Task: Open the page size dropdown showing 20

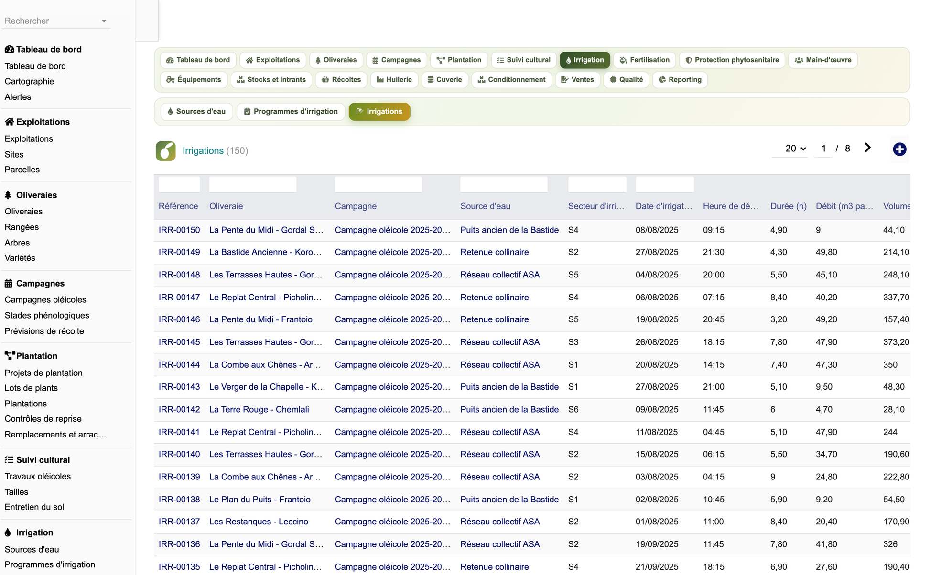Action: click(x=790, y=149)
